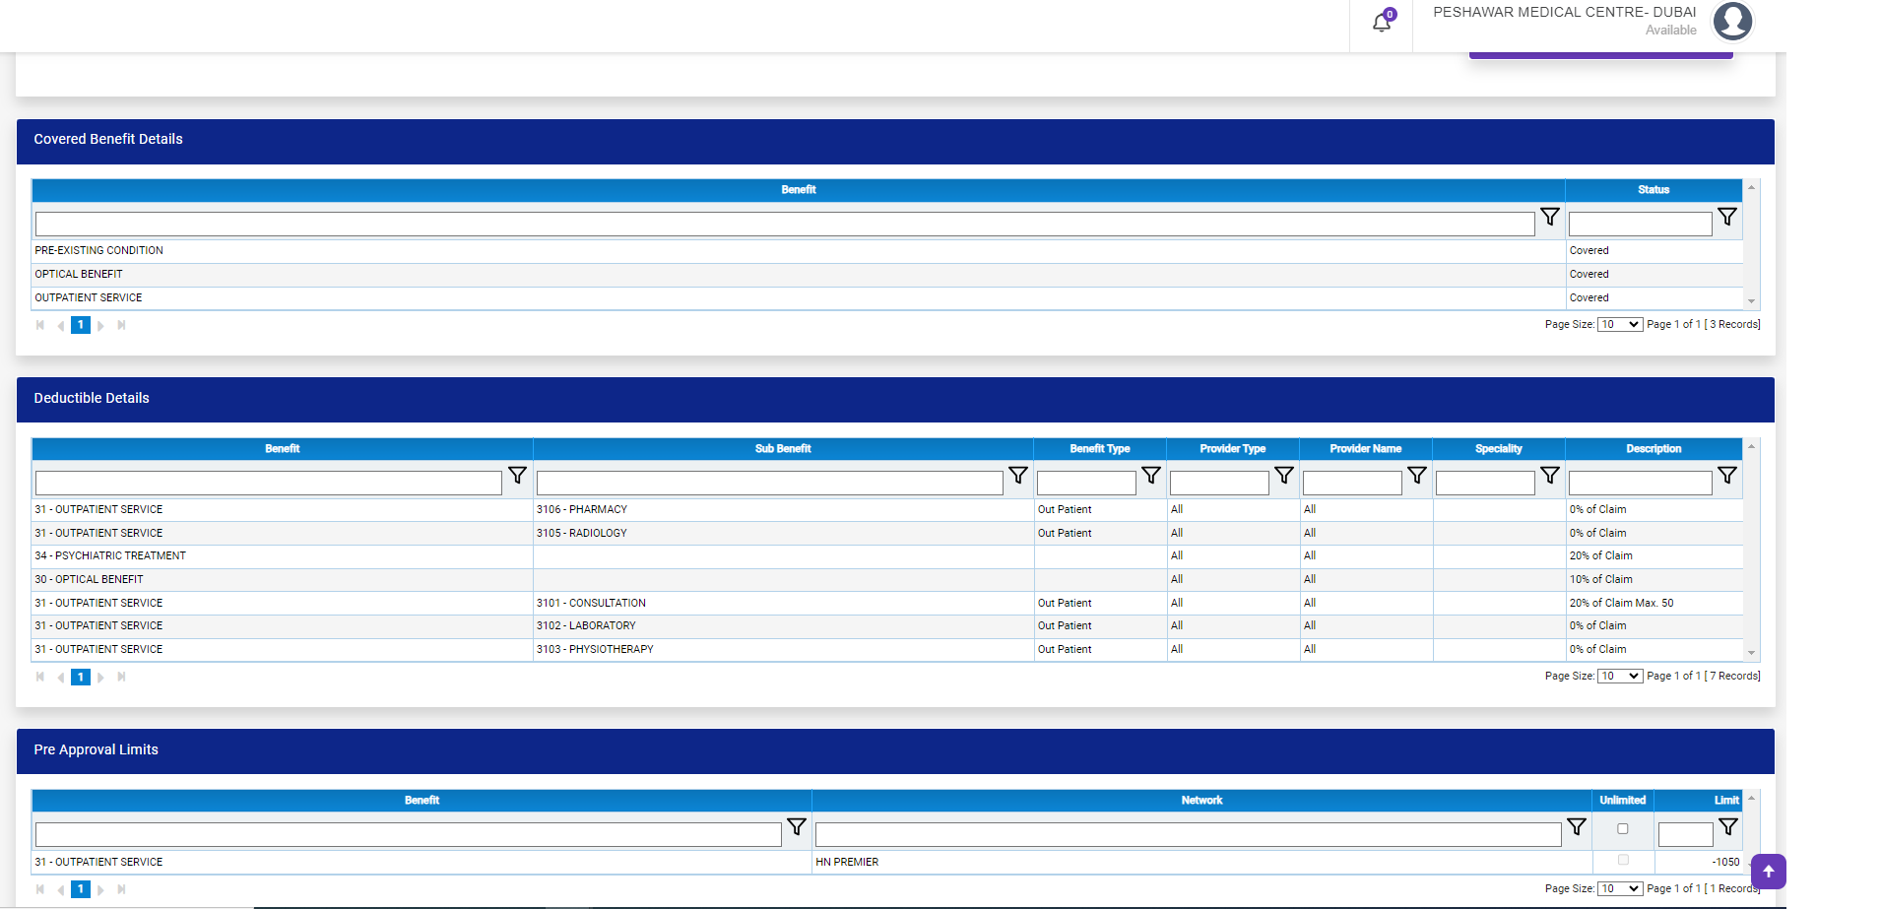Click the scroll-to-top arrow button
Screen dimensions: 1881x909
[1768, 872]
